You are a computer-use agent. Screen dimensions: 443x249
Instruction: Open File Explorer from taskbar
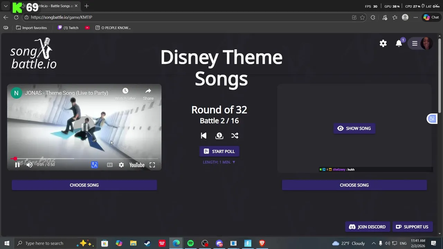click(133, 243)
